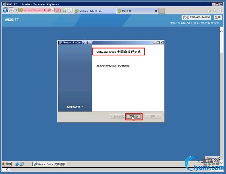Screen dimensions: 226x174
Task: Click the address bar search magnifier
Action: (x=49, y=10)
